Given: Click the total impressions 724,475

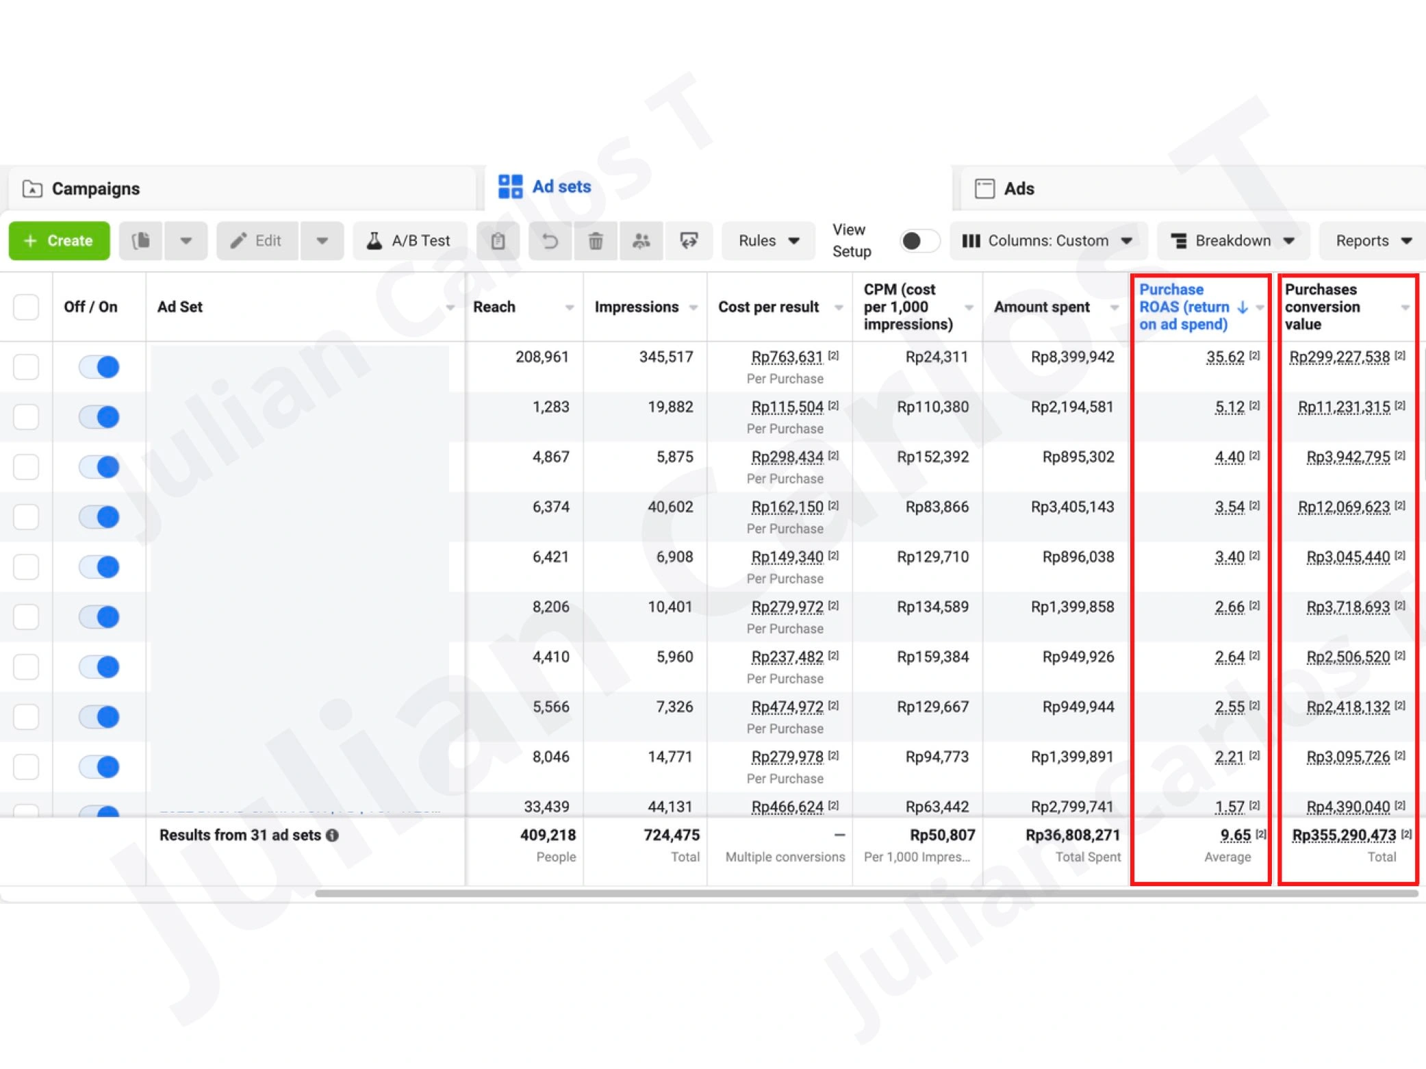Looking at the screenshot, I should (x=672, y=835).
